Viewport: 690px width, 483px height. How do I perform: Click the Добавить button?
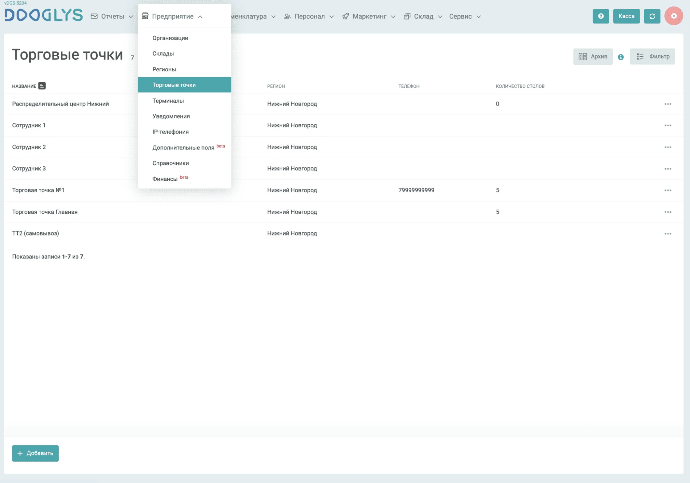tap(35, 453)
